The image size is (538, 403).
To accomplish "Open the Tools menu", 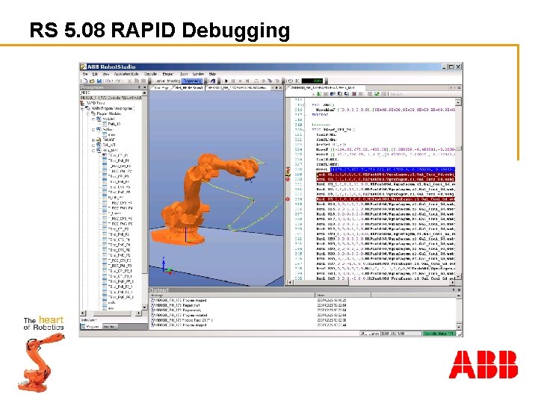I will coord(185,74).
